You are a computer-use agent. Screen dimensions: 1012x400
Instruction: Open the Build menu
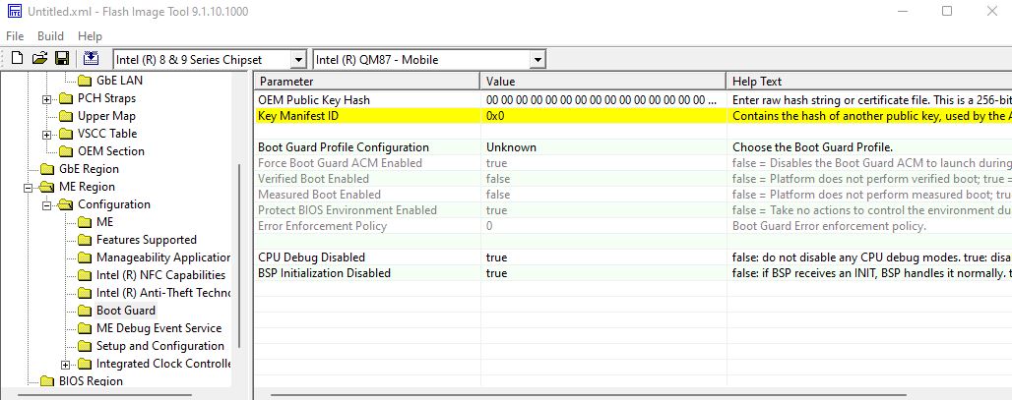click(50, 36)
